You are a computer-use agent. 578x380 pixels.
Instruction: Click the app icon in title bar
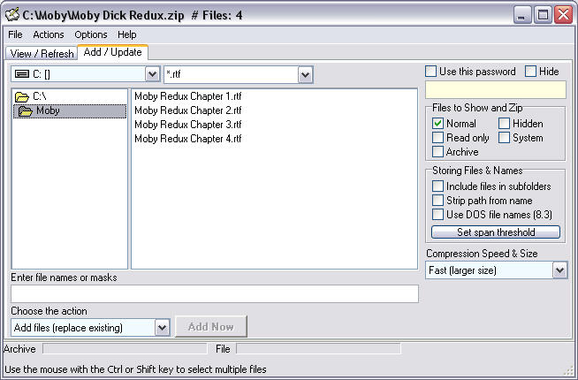(12, 14)
